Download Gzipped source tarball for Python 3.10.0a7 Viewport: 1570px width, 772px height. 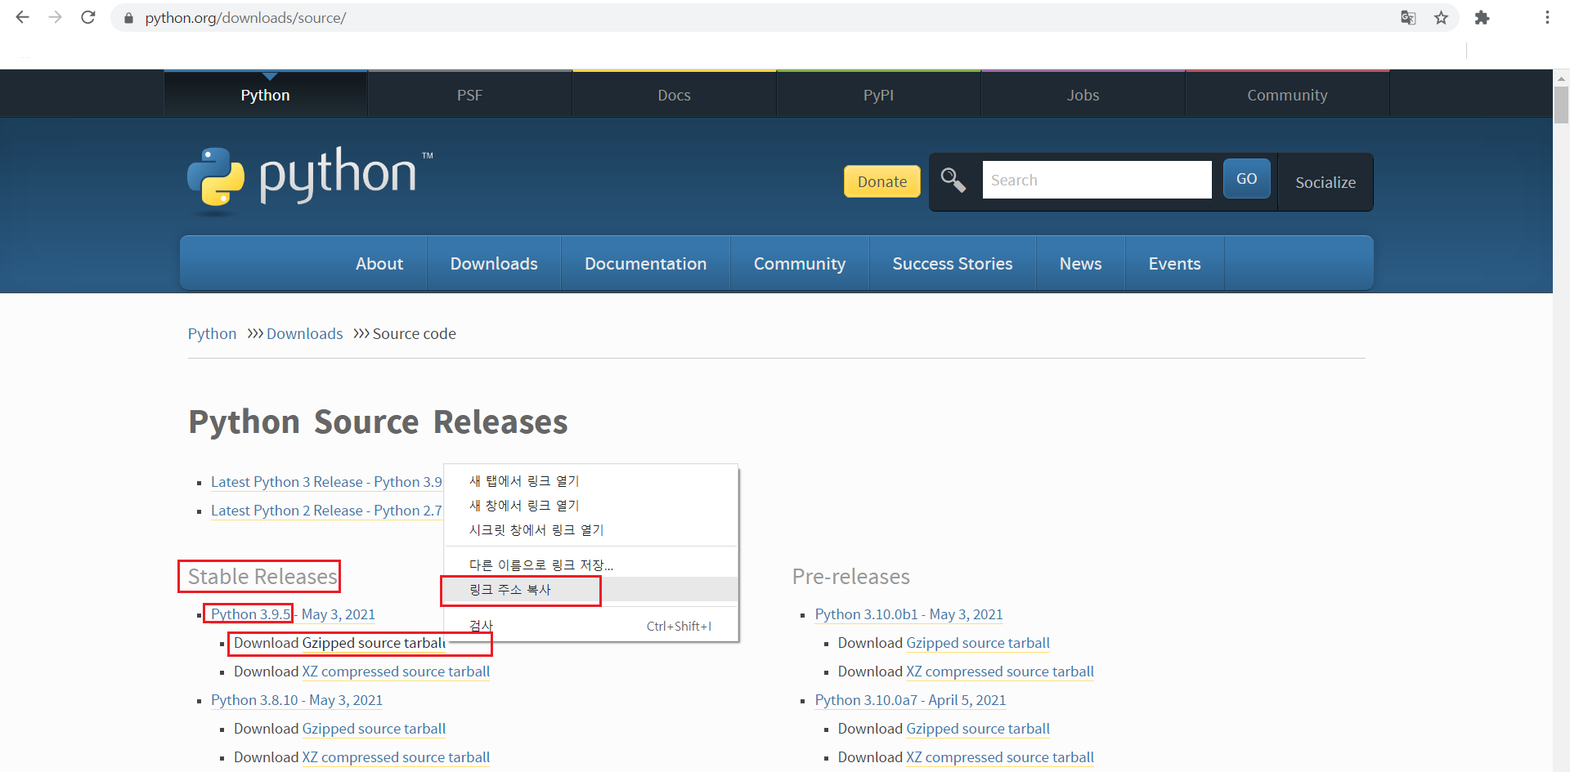click(x=978, y=729)
